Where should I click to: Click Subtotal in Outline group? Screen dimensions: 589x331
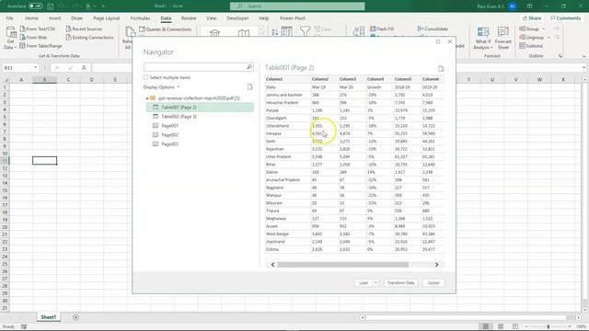tap(531, 46)
